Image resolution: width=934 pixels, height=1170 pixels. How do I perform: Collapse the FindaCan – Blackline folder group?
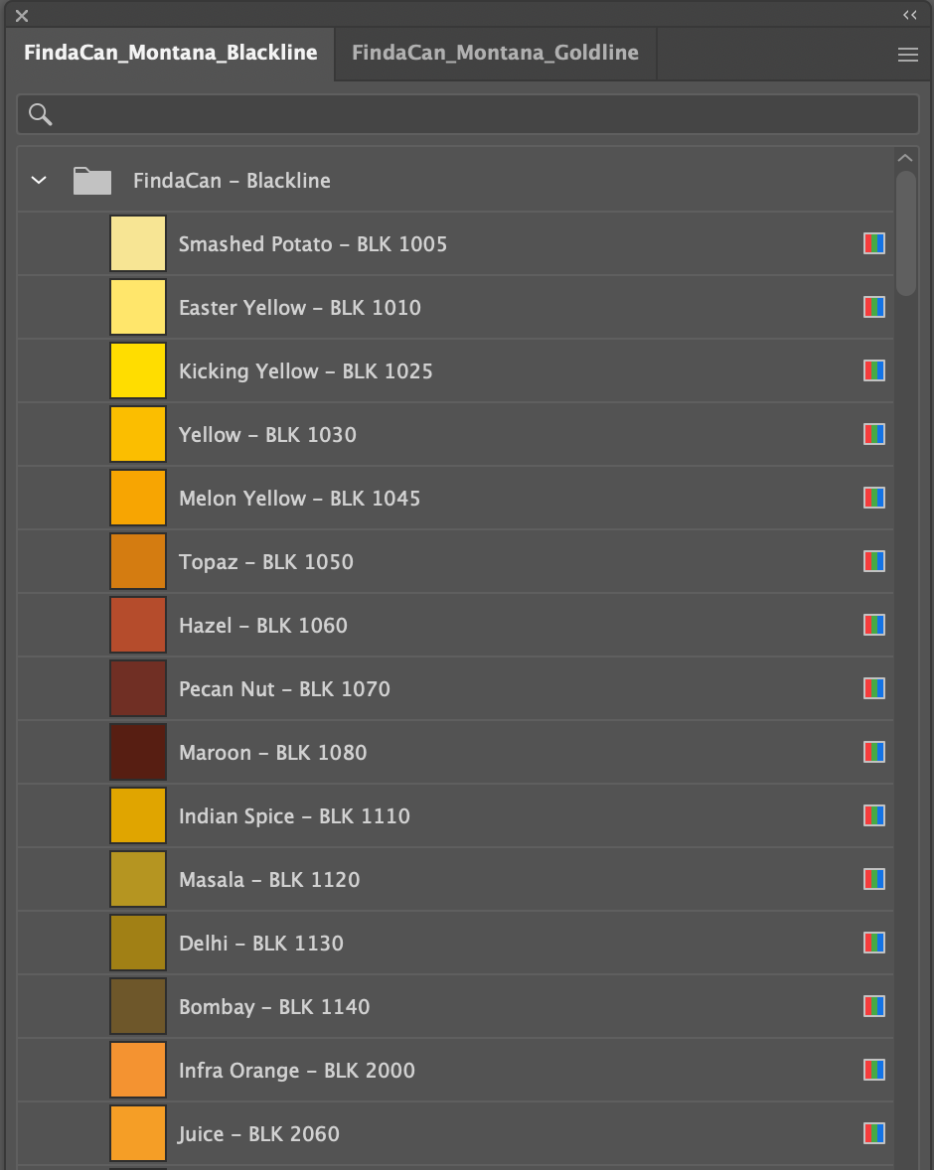pyautogui.click(x=39, y=181)
